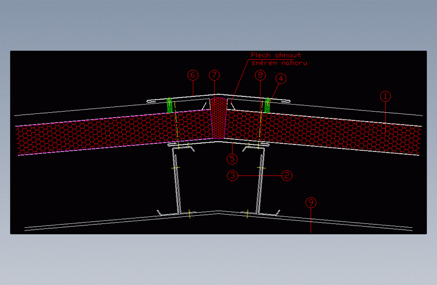Select the top ridge cap flashing
This screenshot has height=285, width=437.
tap(218, 96)
